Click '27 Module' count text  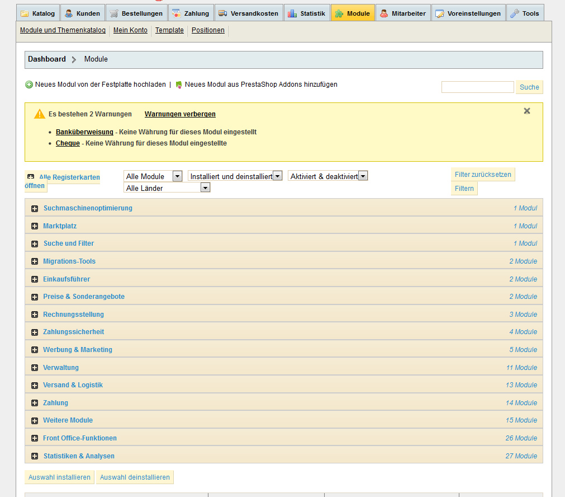click(521, 456)
